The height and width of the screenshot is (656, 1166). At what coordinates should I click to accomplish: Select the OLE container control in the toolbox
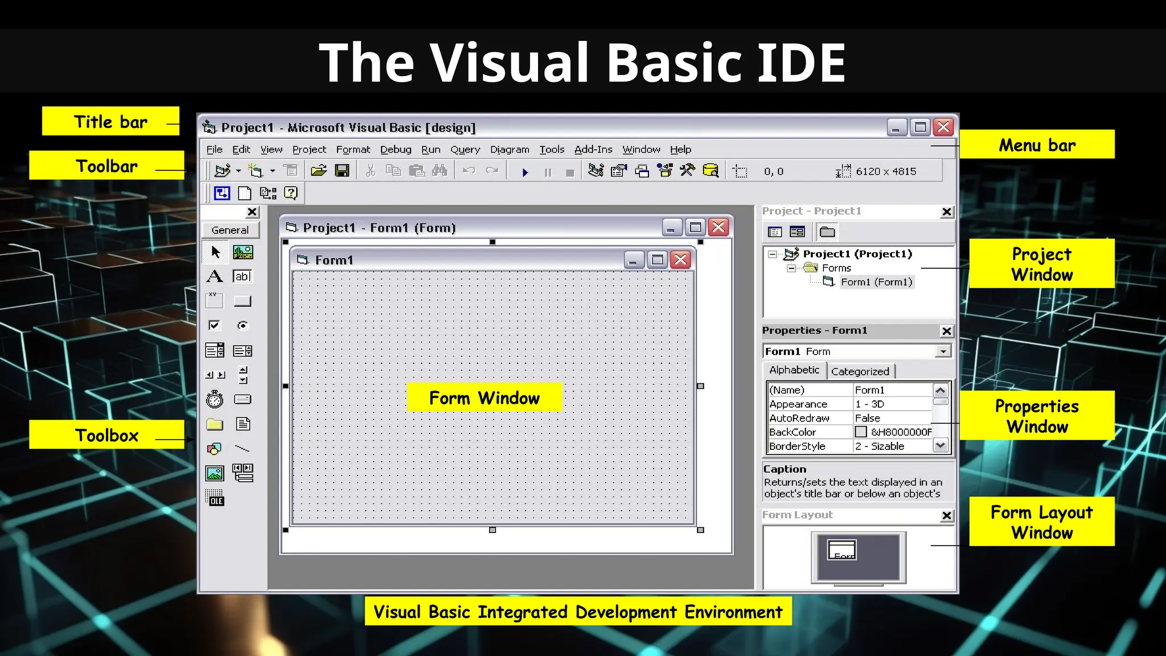coord(215,498)
